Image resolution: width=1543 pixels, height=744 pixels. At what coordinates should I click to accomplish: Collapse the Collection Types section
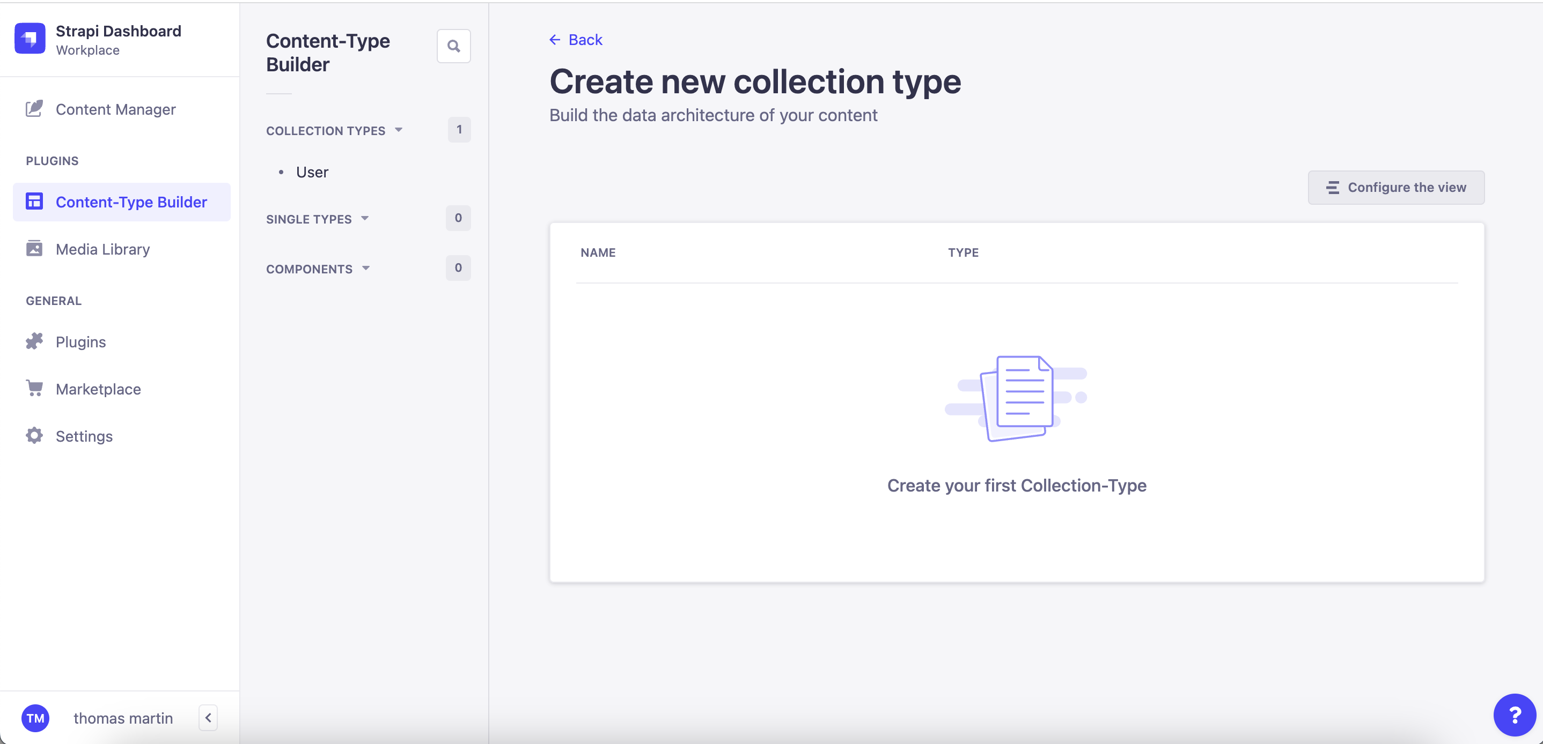pyautogui.click(x=399, y=129)
